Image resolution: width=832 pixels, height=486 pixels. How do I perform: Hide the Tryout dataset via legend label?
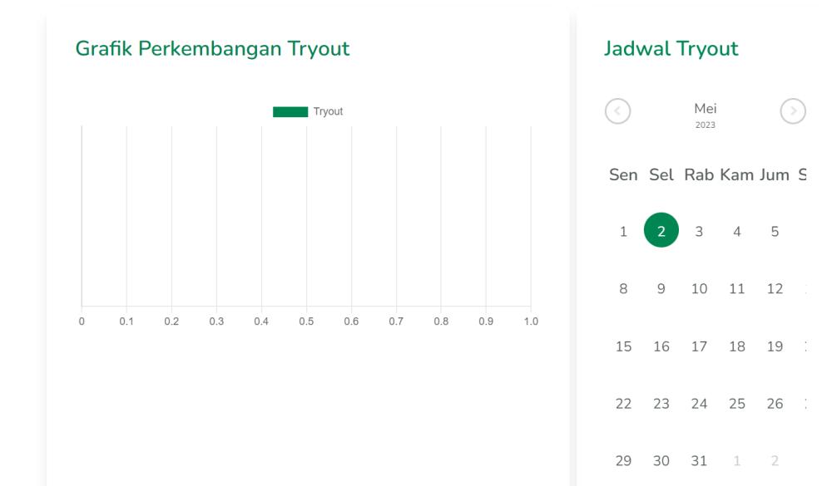coord(328,112)
